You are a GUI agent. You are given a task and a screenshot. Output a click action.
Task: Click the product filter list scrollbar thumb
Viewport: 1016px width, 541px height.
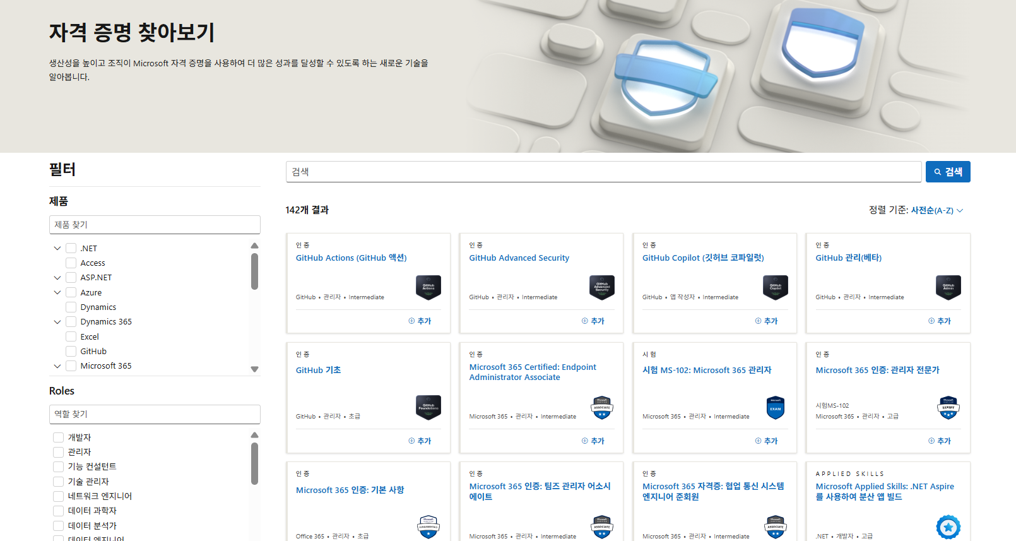coord(255,271)
